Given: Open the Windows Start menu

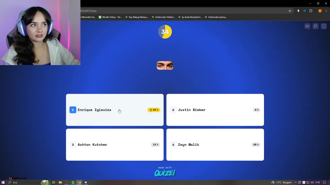Looking at the screenshot, I should (3, 182).
